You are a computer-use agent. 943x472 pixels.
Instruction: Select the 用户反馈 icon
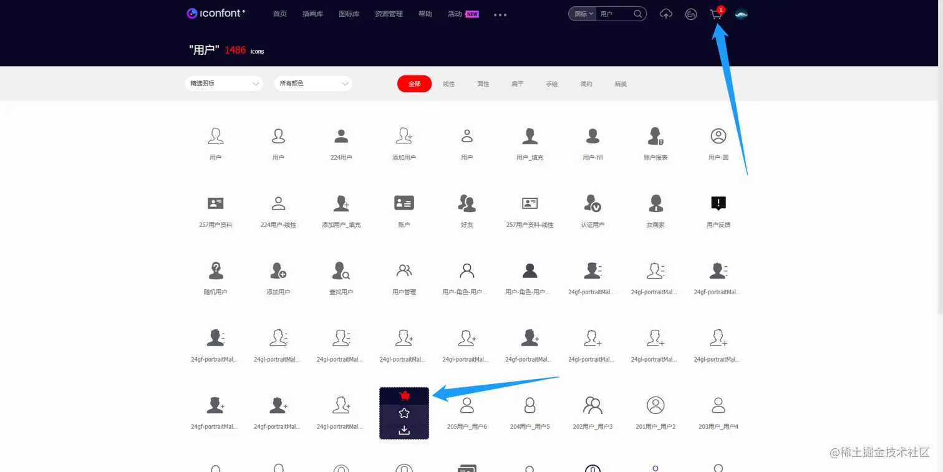(x=718, y=203)
